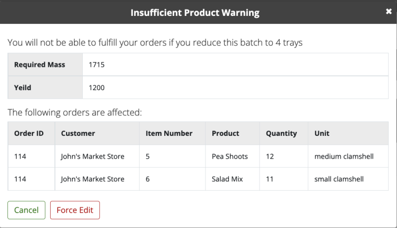This screenshot has width=397, height=228.
Task: Close the Insufficient Product Warning dialog
Action: (x=389, y=11)
